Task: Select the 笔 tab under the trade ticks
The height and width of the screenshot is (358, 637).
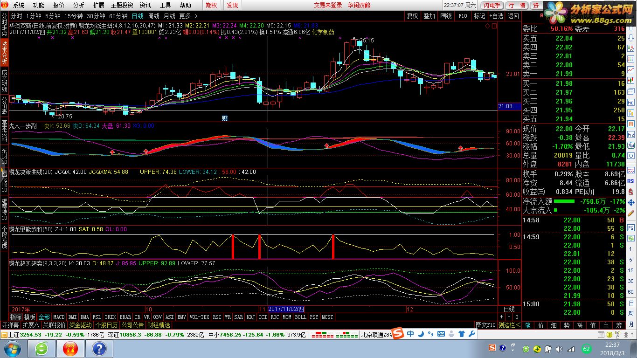Action: (x=527, y=325)
